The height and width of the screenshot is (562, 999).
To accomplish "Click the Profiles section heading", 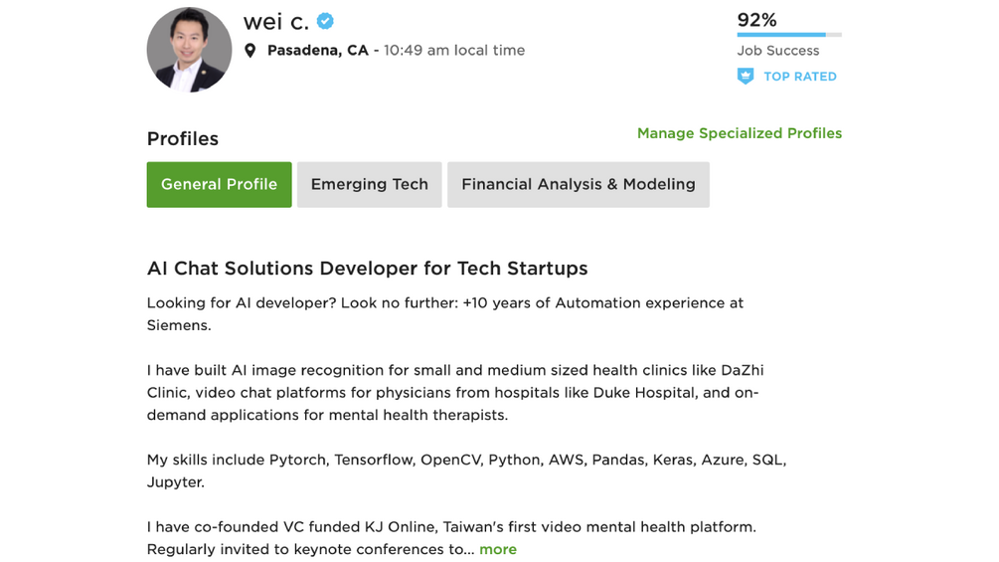I will 183,139.
